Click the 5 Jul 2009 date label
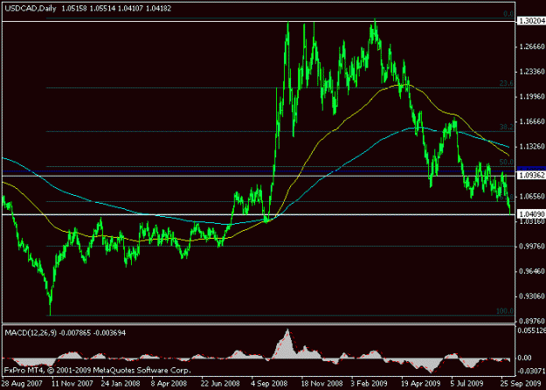 [x=467, y=383]
